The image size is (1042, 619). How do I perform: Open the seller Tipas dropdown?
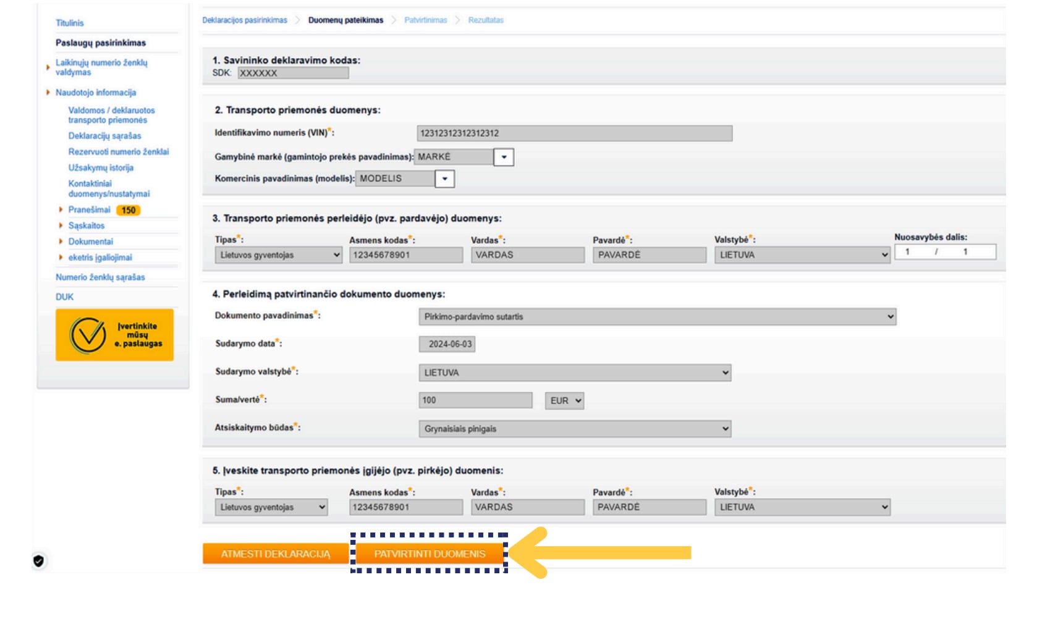click(x=278, y=255)
